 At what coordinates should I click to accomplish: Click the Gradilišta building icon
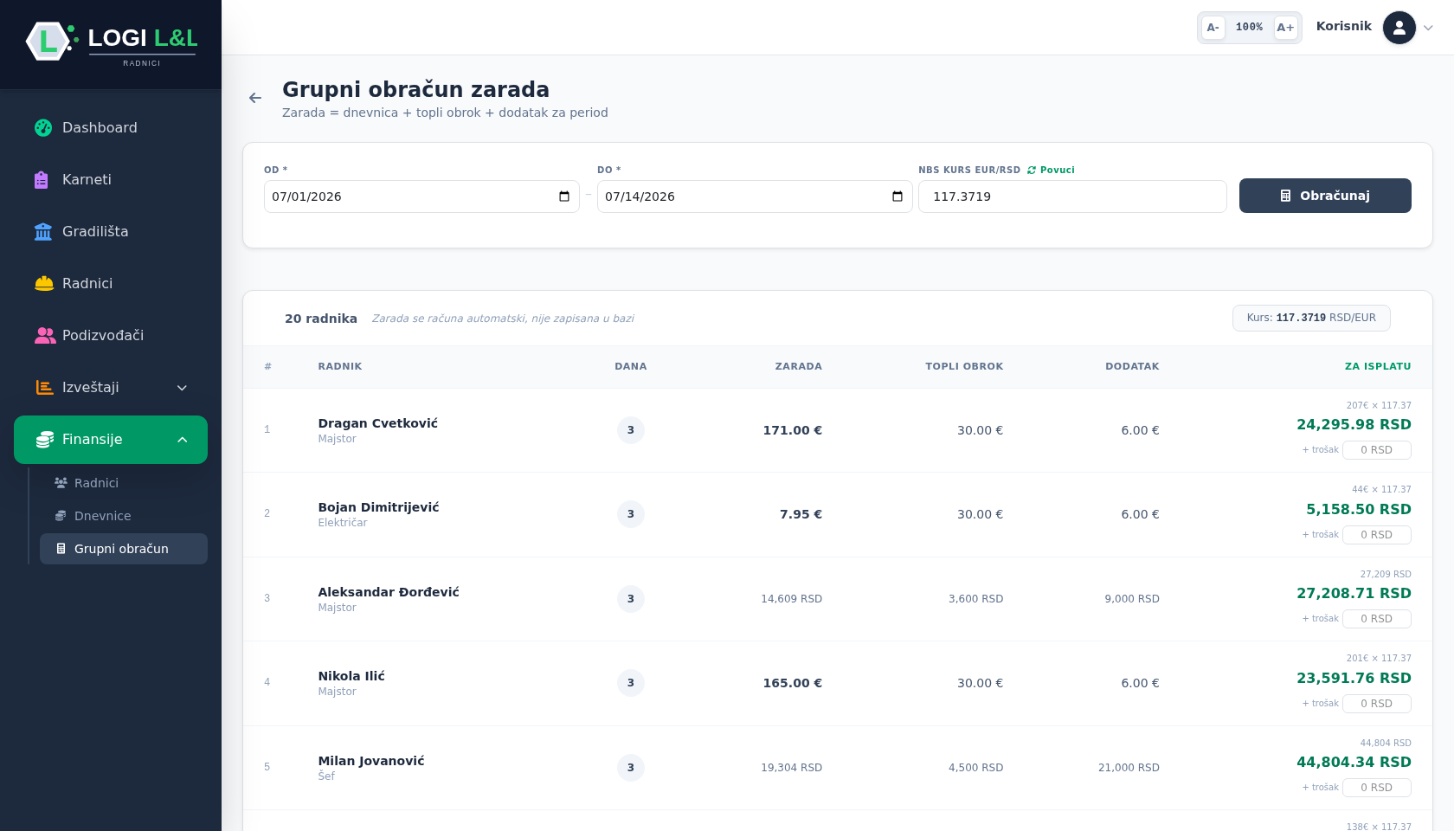click(43, 231)
